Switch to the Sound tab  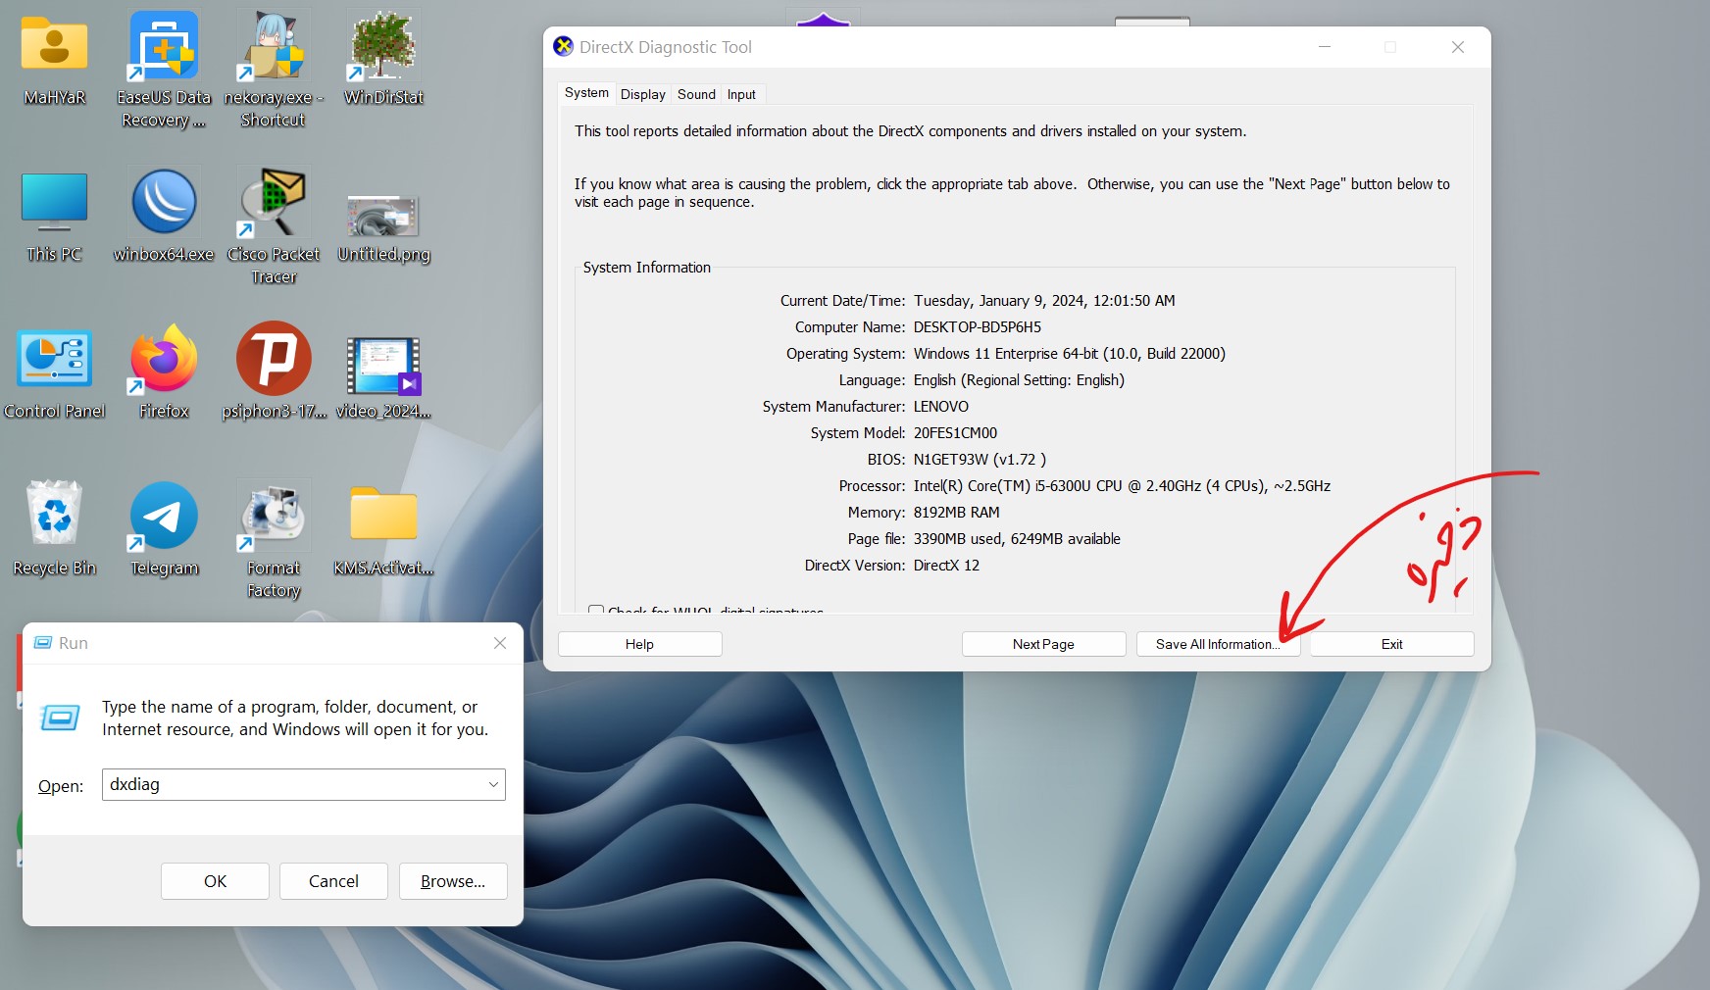click(x=696, y=94)
